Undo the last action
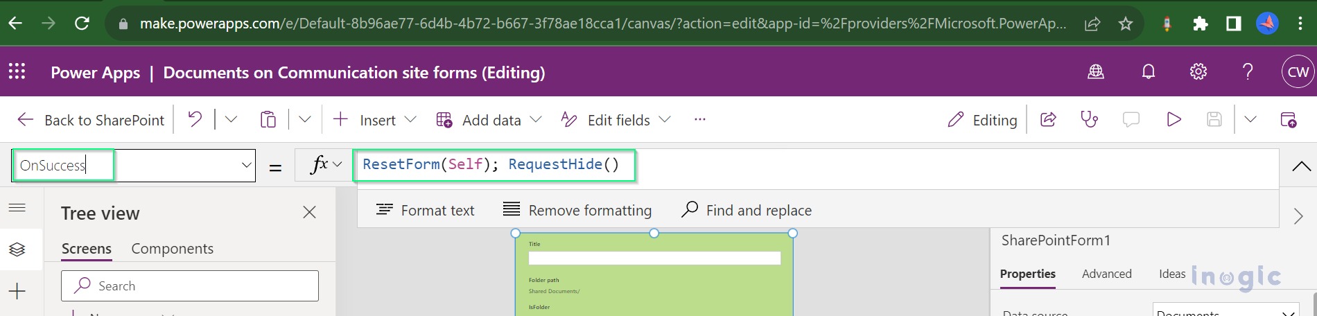This screenshot has height=316, width=1317. [195, 119]
